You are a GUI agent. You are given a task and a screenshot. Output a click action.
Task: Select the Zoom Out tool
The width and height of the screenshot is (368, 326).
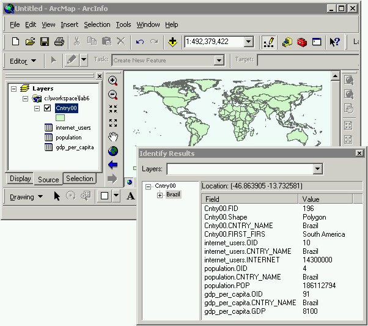pyautogui.click(x=112, y=95)
